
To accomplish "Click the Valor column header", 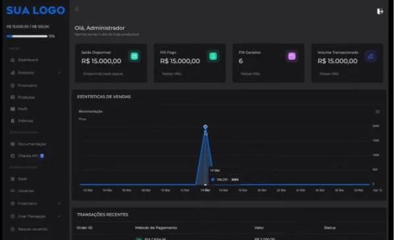I will point(259,228).
